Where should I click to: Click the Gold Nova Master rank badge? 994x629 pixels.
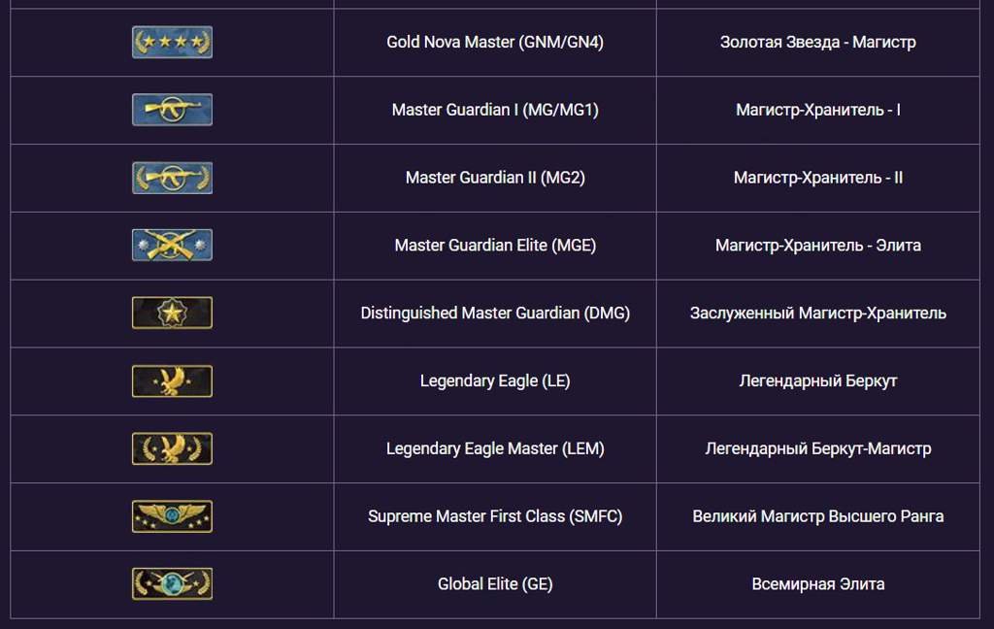[x=172, y=42]
